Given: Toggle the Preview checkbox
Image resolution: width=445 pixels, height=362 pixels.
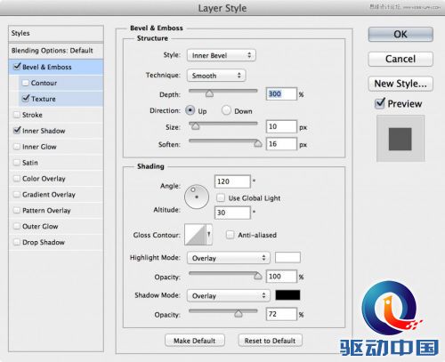Looking at the screenshot, I should pyautogui.click(x=380, y=103).
